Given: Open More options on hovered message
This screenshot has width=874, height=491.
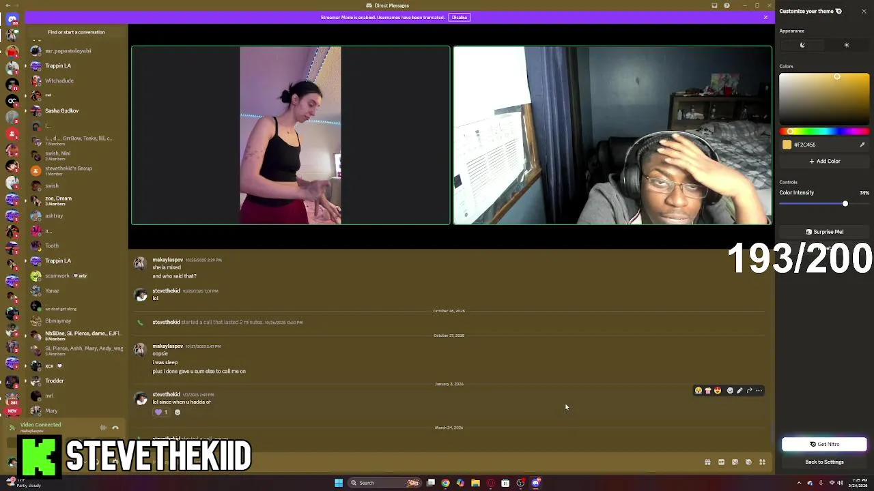Looking at the screenshot, I should (x=759, y=391).
